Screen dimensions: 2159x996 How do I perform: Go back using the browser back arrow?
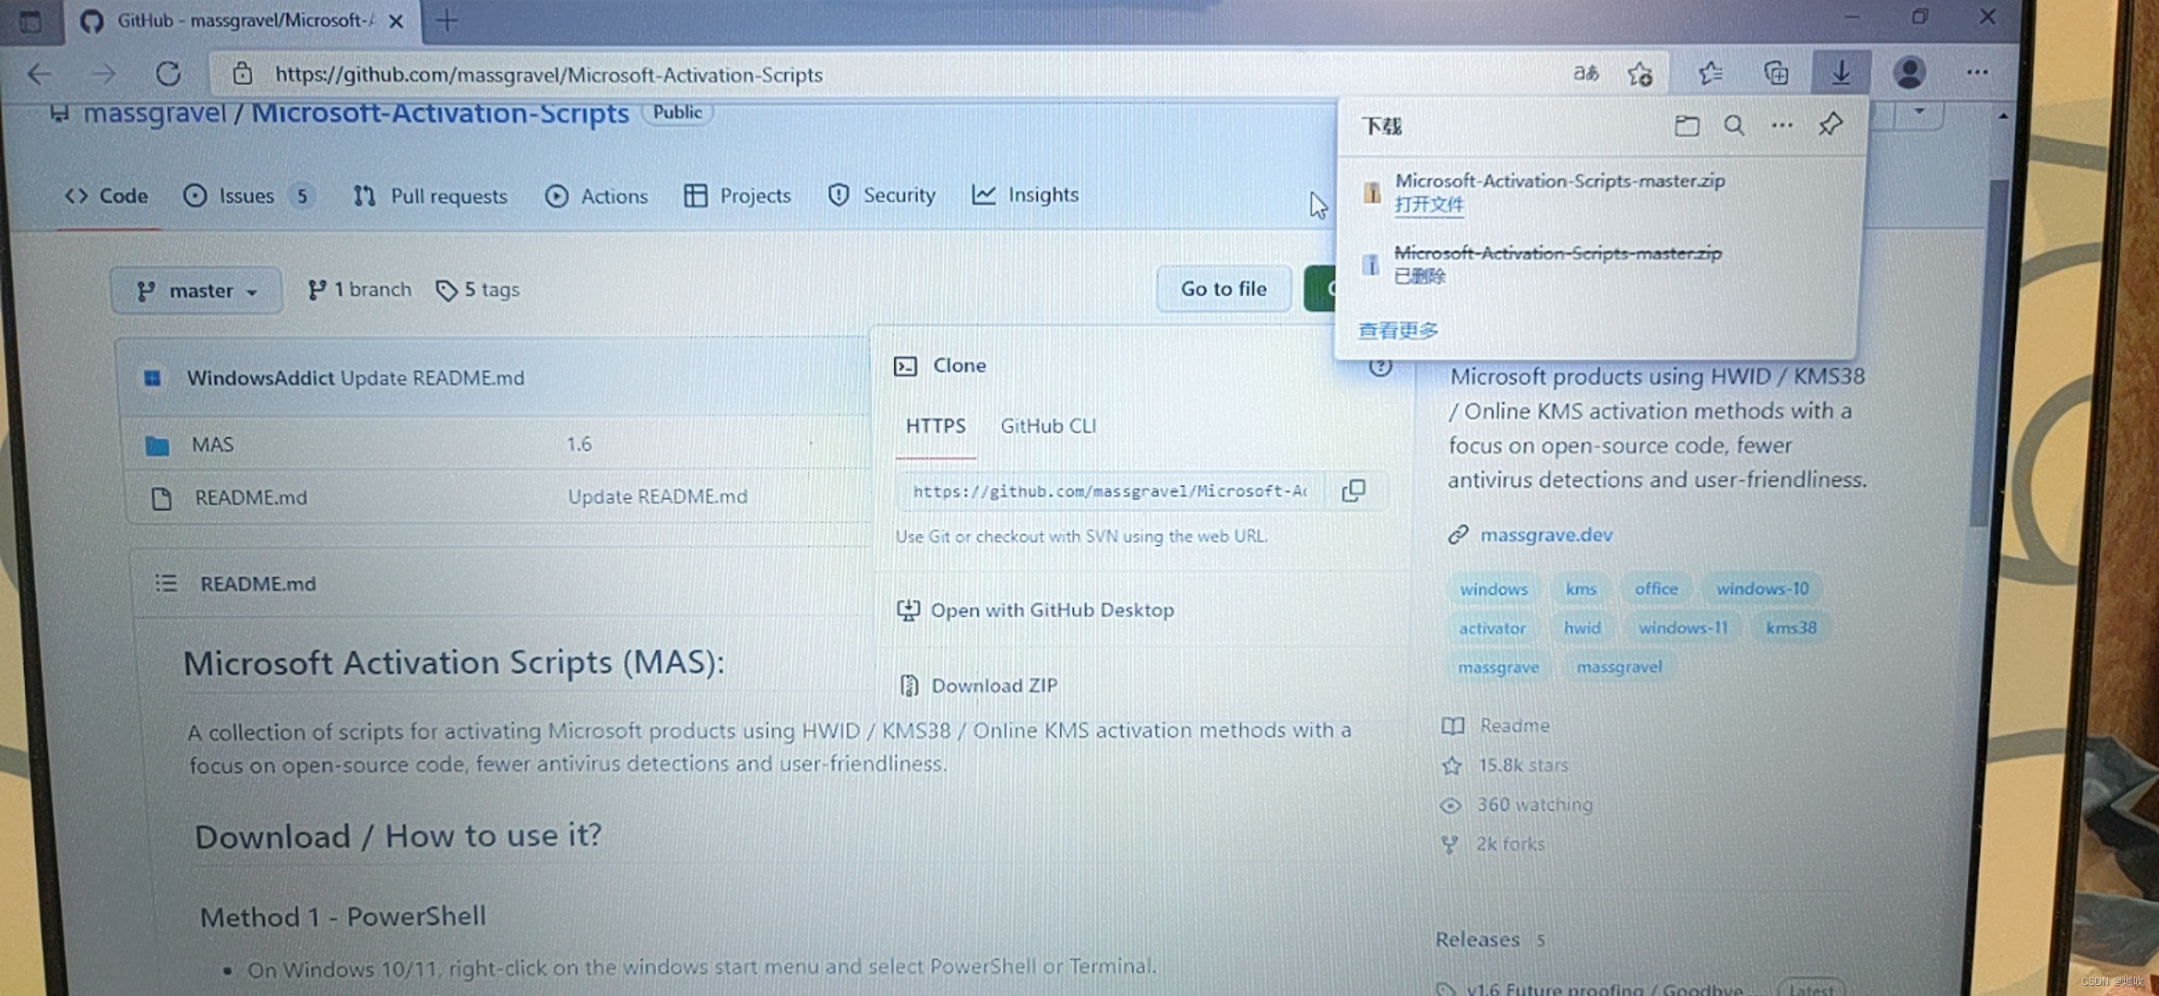[39, 74]
